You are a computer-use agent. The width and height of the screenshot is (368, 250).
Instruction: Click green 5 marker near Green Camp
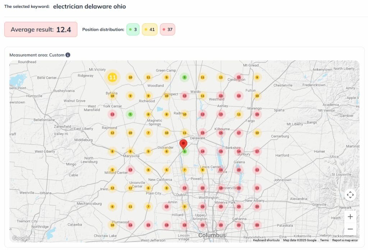click(x=184, y=77)
